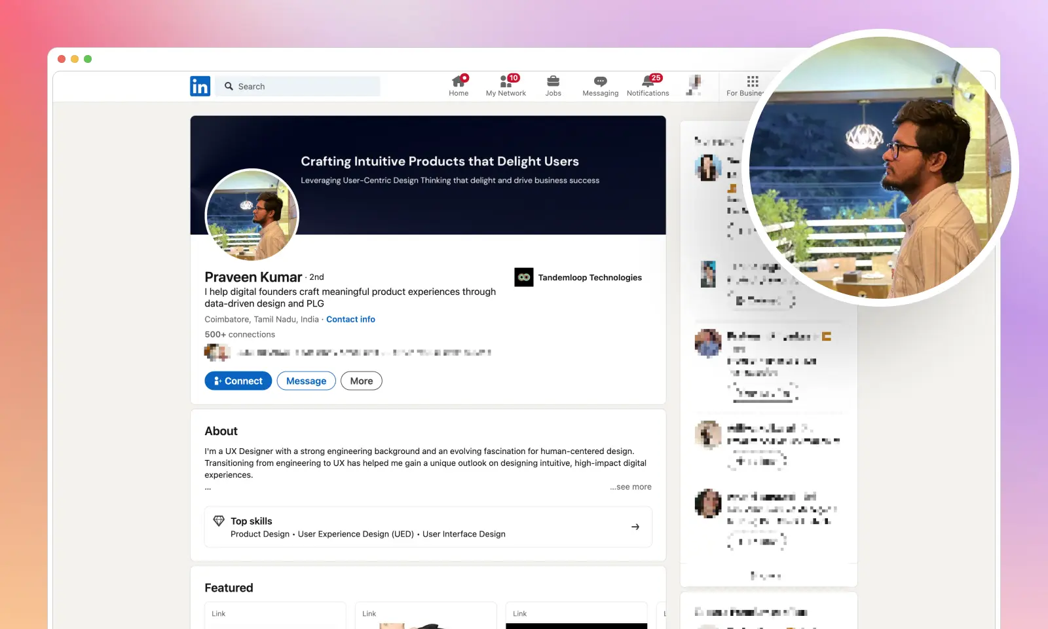Open the Jobs briefcase icon

pyautogui.click(x=553, y=81)
